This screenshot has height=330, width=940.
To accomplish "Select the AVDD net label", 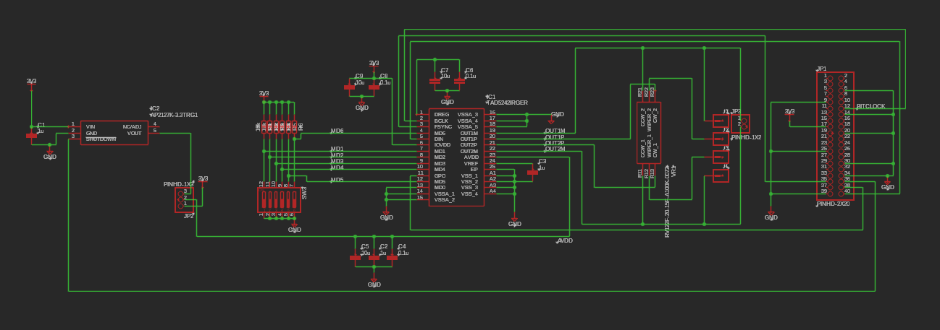I will (565, 240).
